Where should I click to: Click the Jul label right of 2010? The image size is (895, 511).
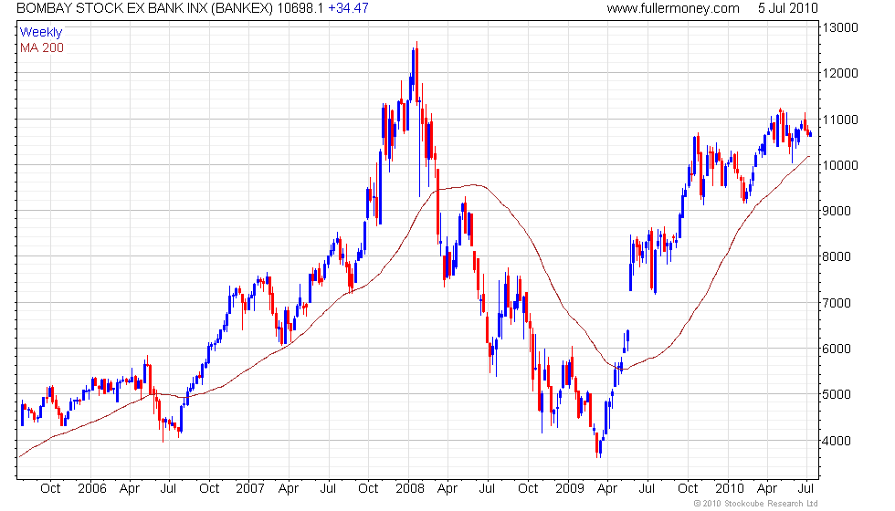(805, 489)
